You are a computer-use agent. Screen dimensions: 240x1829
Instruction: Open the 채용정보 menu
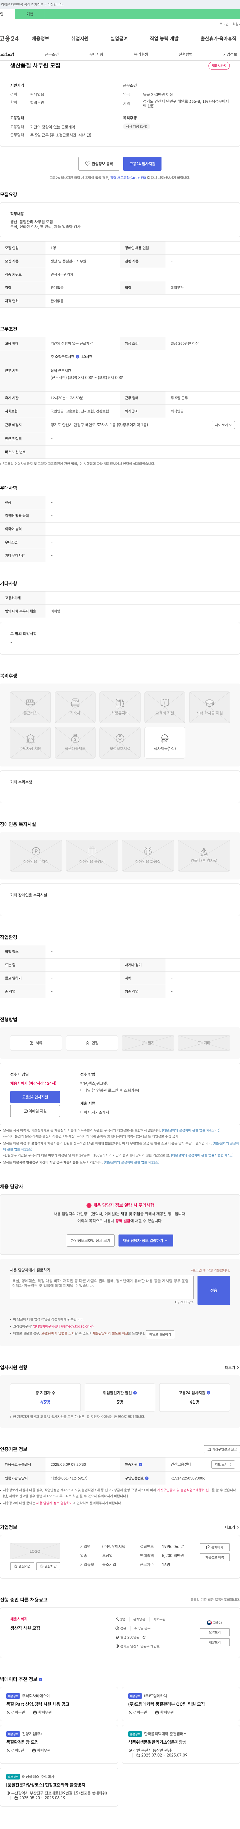pos(40,38)
